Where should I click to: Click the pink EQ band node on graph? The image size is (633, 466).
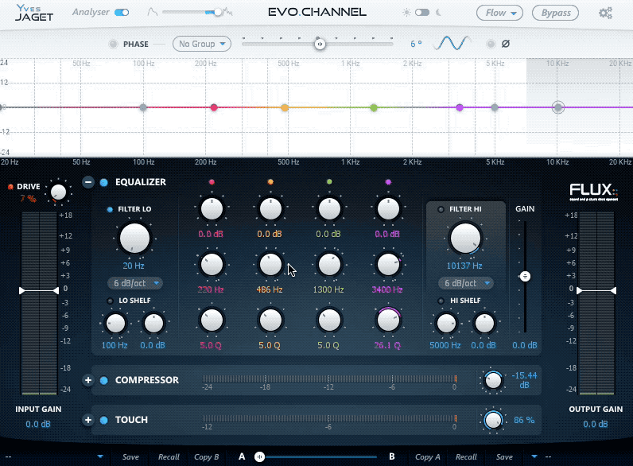[214, 107]
